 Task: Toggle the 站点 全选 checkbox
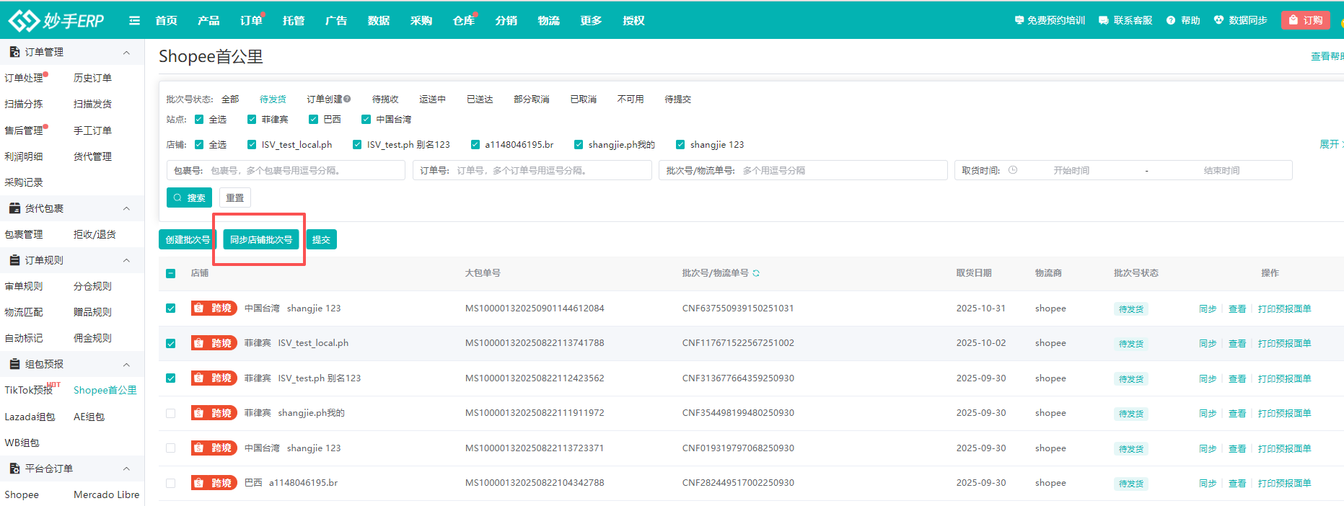(199, 120)
